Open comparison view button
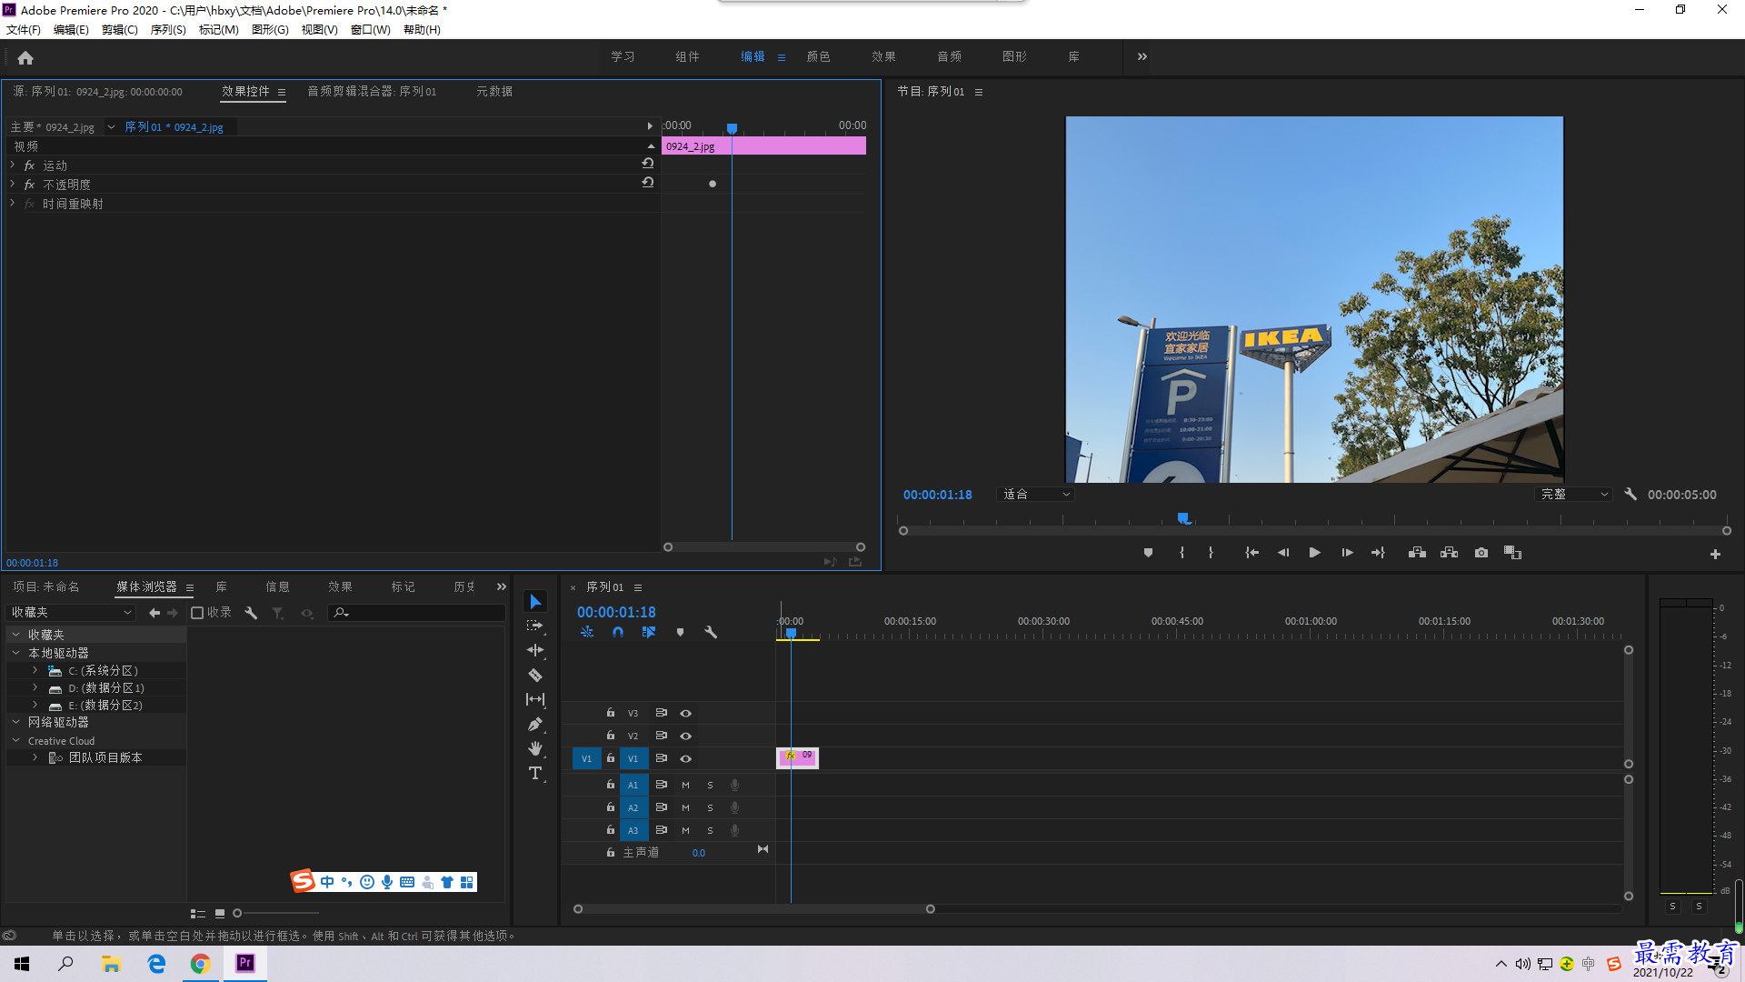Viewport: 1745px width, 982px height. tap(1512, 553)
